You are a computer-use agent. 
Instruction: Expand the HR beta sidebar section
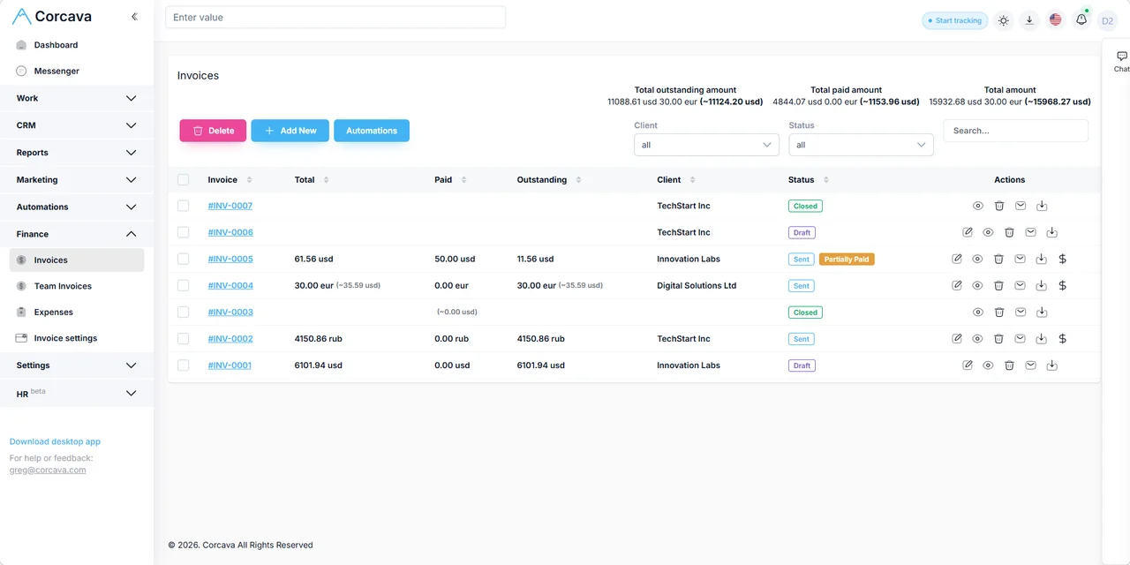point(77,393)
